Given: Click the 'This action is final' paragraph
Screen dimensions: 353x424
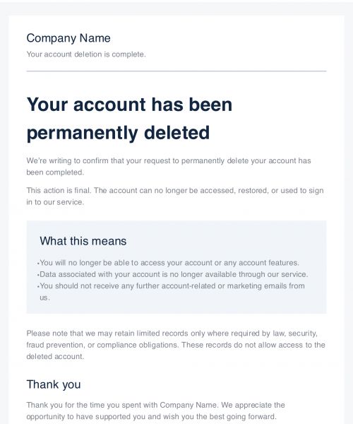Looking at the screenshot, I should pos(175,196).
